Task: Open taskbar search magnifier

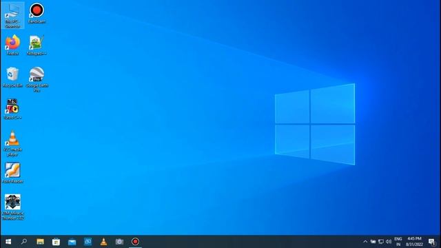Action: click(x=24, y=242)
